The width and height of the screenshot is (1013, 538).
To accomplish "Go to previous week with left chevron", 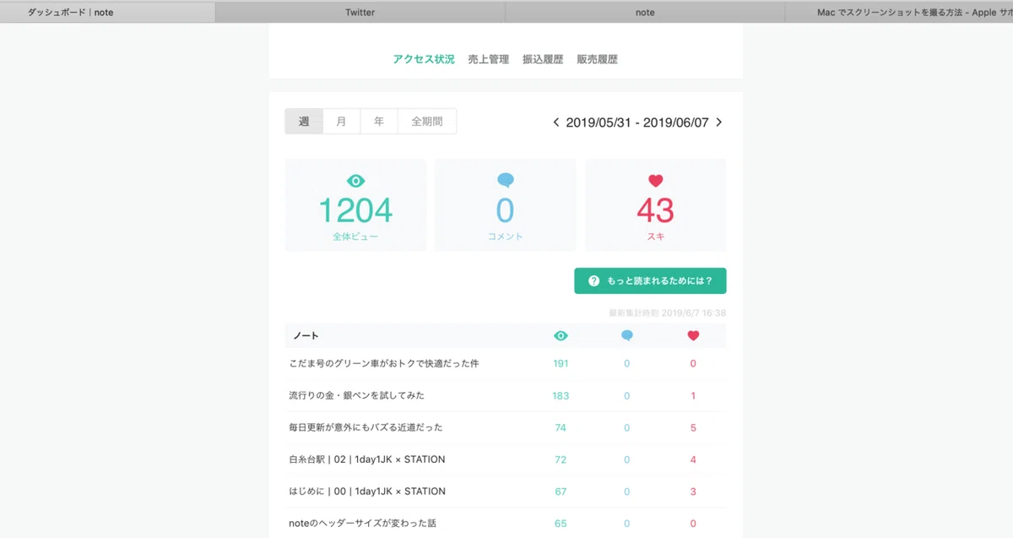I will point(556,122).
